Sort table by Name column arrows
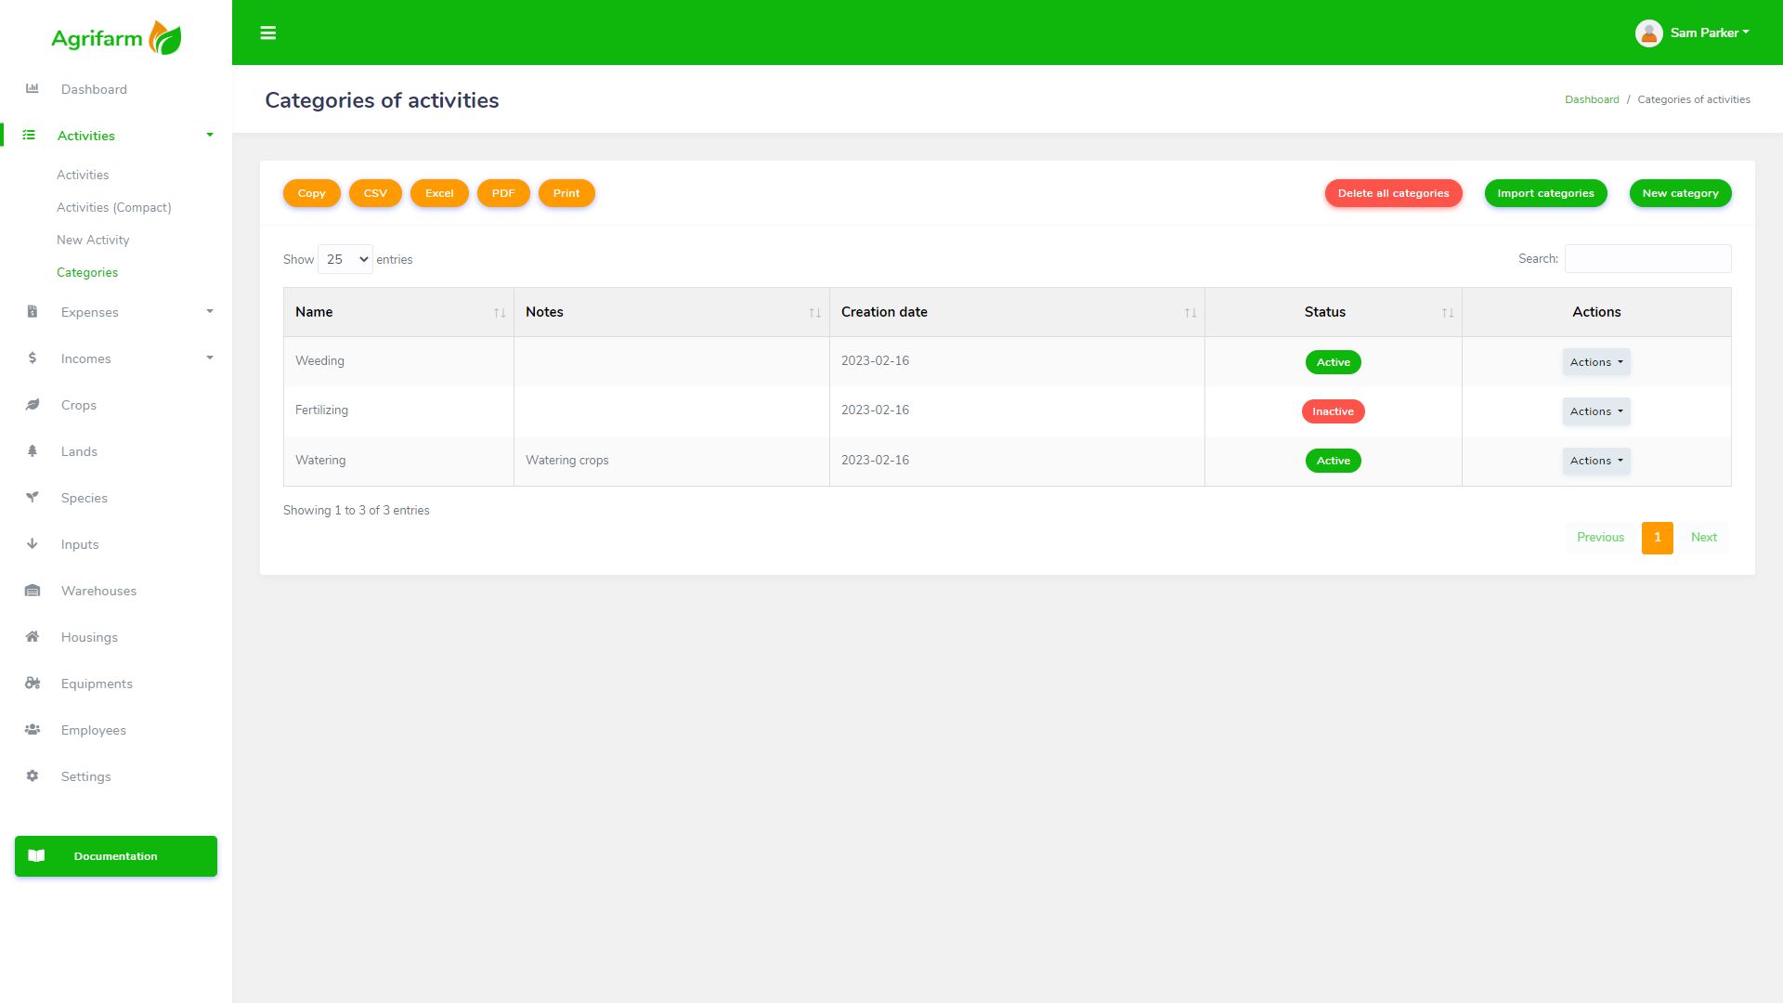Image resolution: width=1783 pixels, height=1003 pixels. click(500, 313)
